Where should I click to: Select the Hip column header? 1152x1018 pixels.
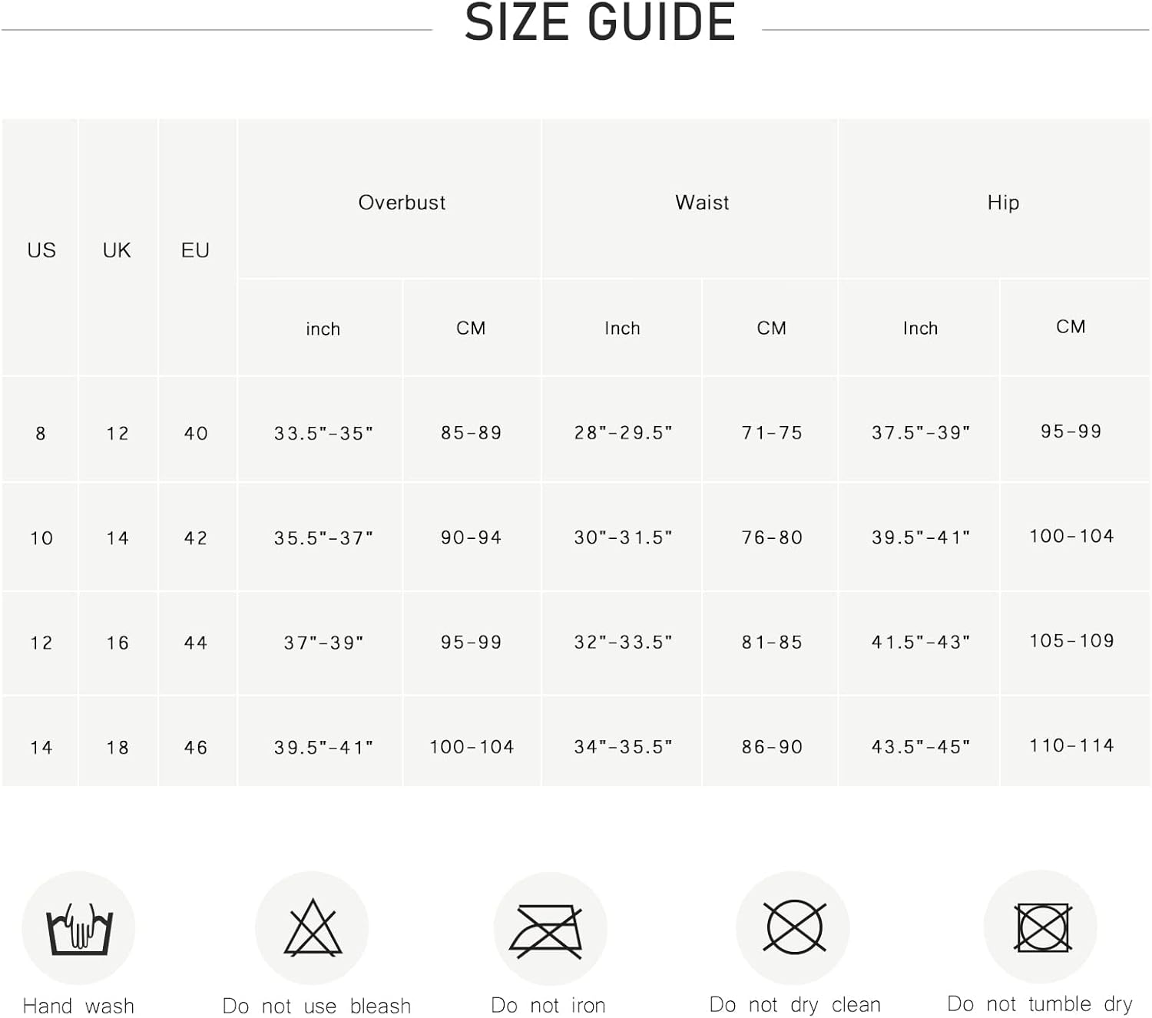[x=1003, y=203]
